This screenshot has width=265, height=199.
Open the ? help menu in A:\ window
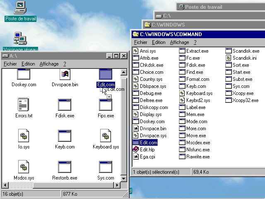(65, 64)
